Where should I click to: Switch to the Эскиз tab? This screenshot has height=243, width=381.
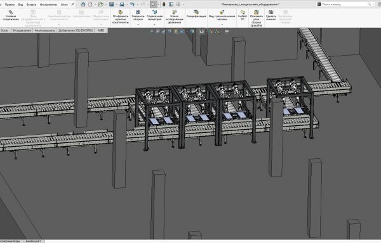click(4, 30)
